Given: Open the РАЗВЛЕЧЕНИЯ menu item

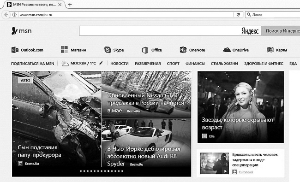Looking at the screenshot, I should tap(148, 64).
